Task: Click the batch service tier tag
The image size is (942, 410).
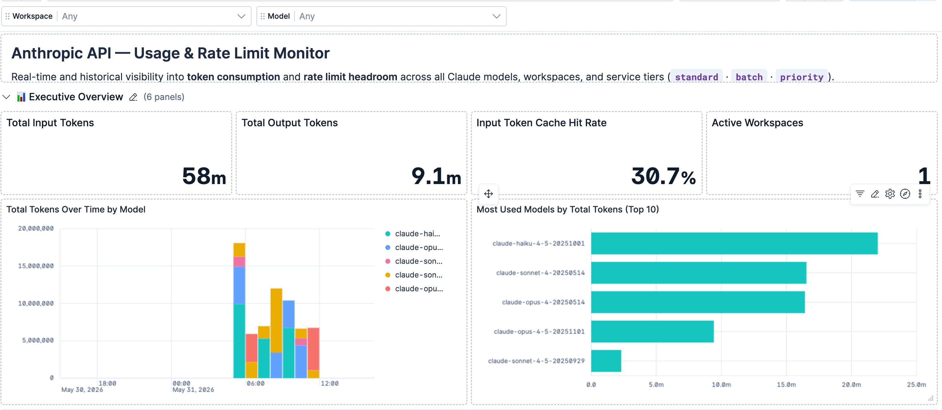Action: click(x=749, y=77)
